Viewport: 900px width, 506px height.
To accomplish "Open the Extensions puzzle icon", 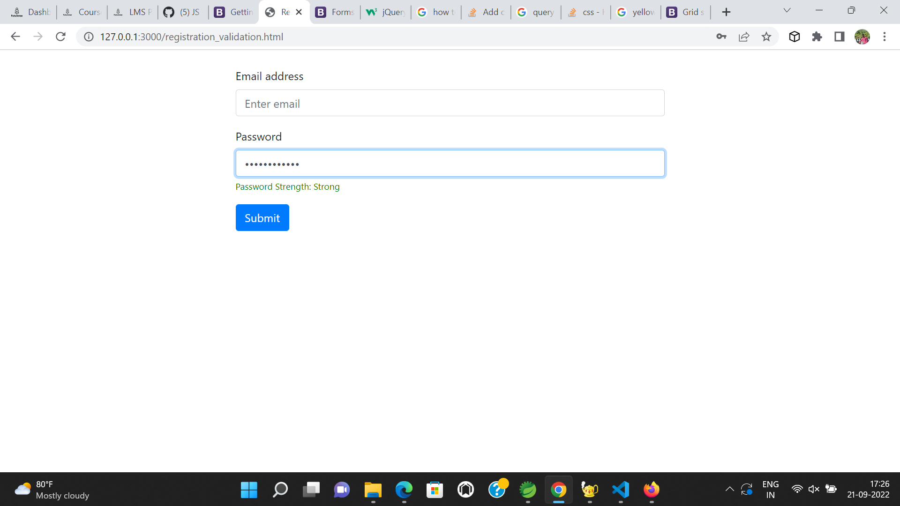I will [x=817, y=37].
